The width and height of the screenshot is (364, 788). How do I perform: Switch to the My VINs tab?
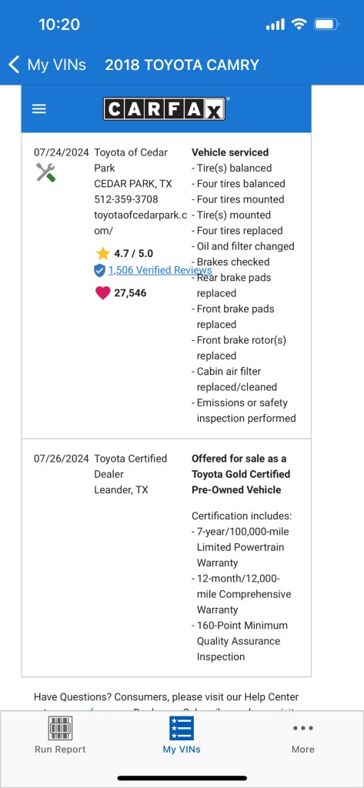(182, 735)
